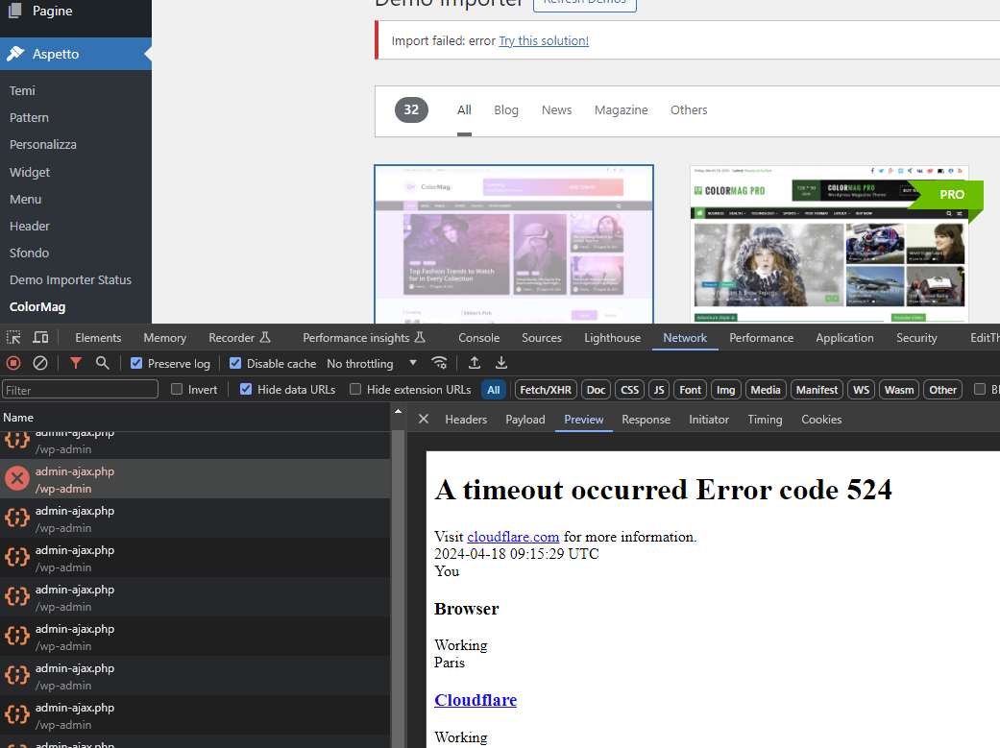Filter requests by Font type
1000x748 pixels.
click(690, 390)
